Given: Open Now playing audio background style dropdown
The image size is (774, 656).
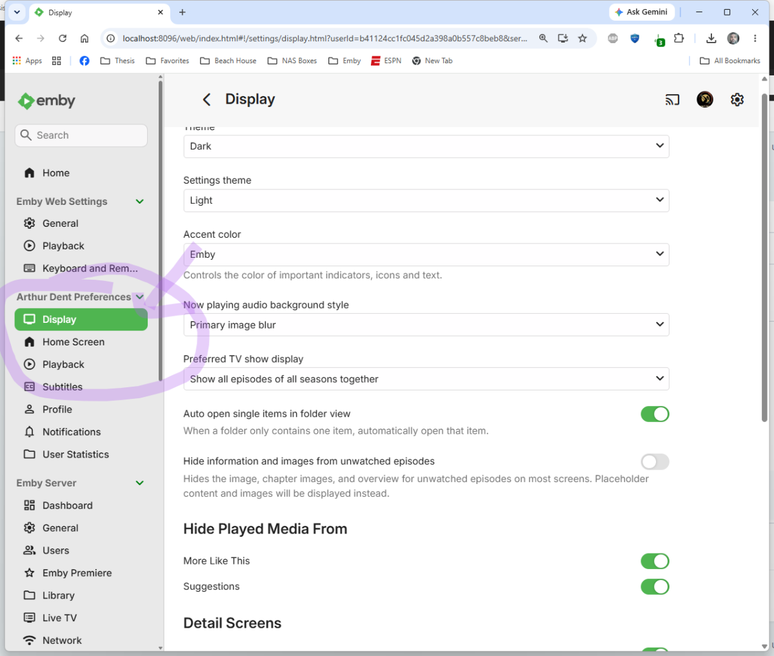Looking at the screenshot, I should click(x=426, y=325).
